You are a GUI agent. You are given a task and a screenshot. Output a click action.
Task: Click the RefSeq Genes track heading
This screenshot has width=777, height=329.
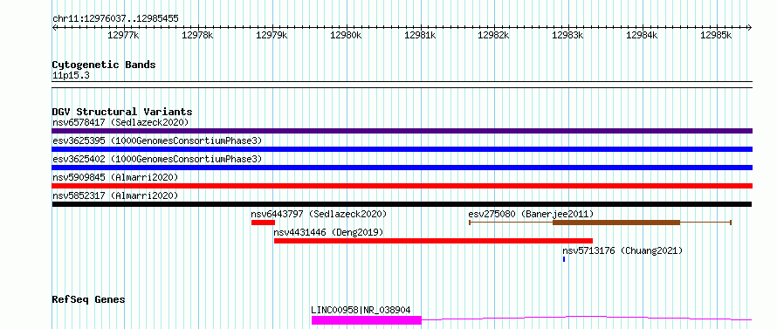coord(89,299)
